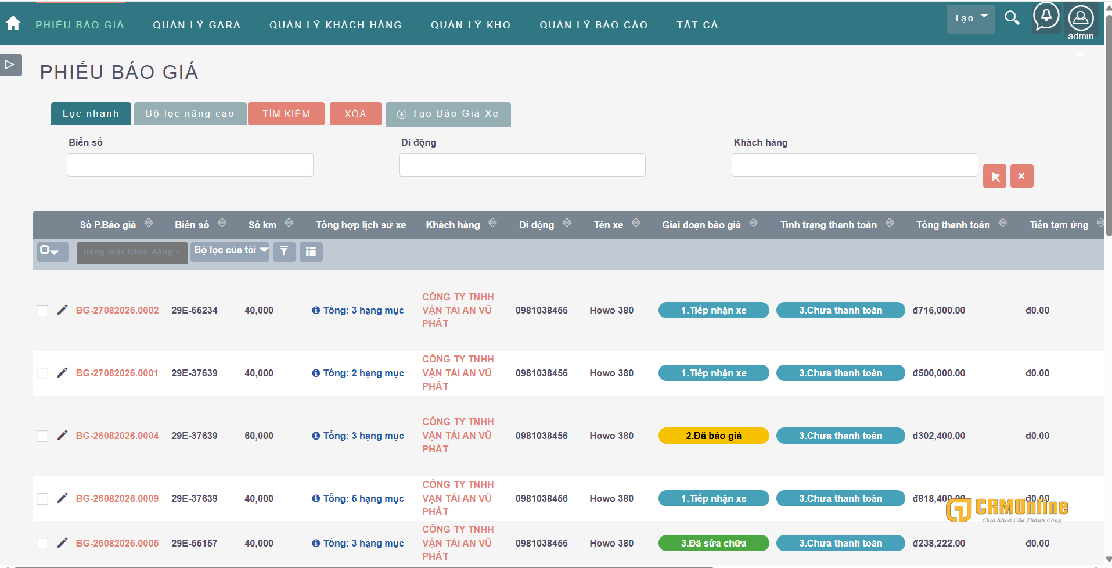Select the Bộ lọc nâng cao tab

point(190,114)
